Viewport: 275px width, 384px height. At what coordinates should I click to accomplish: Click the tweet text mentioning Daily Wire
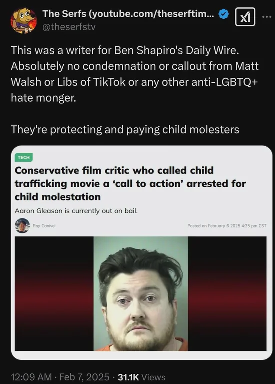pos(135,74)
